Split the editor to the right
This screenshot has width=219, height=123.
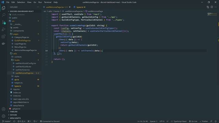(212, 7)
